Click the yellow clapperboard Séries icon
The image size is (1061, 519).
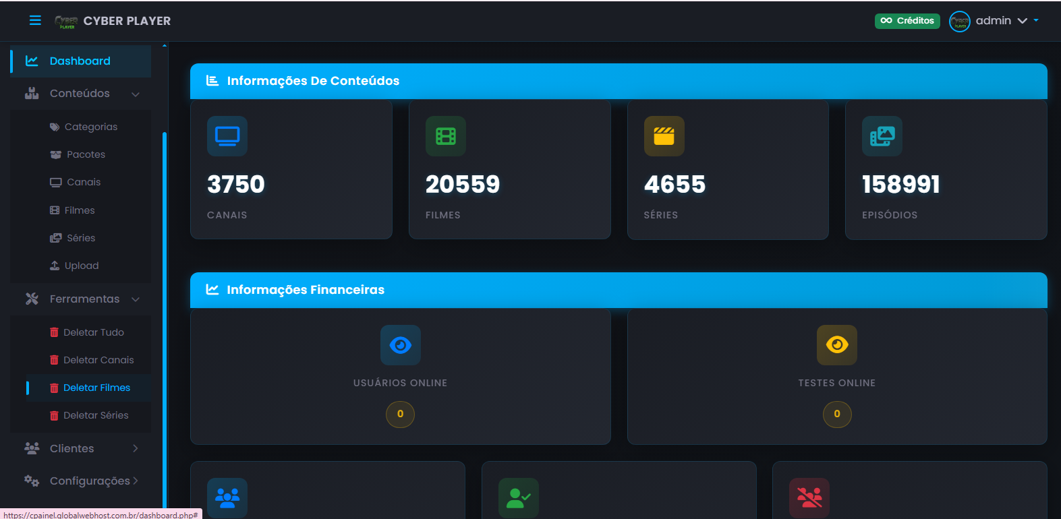coord(664,136)
